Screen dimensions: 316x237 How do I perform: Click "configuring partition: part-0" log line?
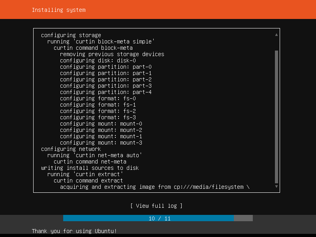pyautogui.click(x=106, y=67)
